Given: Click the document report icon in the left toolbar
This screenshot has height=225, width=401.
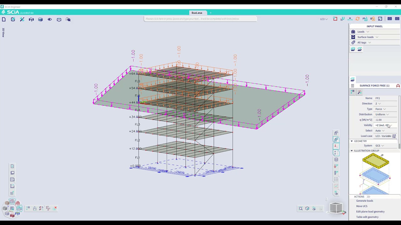Looking at the screenshot, I should [12, 166].
